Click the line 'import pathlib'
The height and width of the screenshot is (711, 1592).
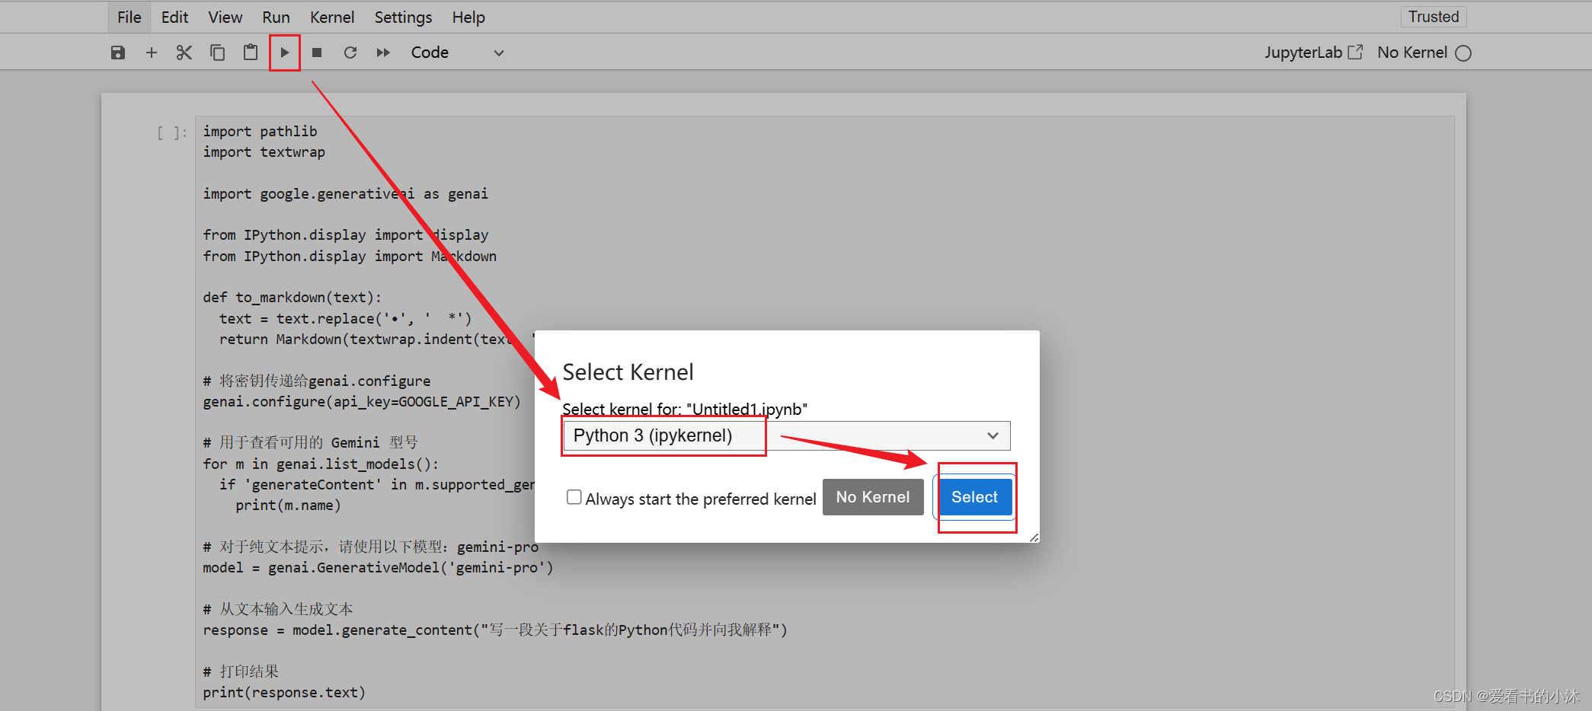tap(260, 132)
